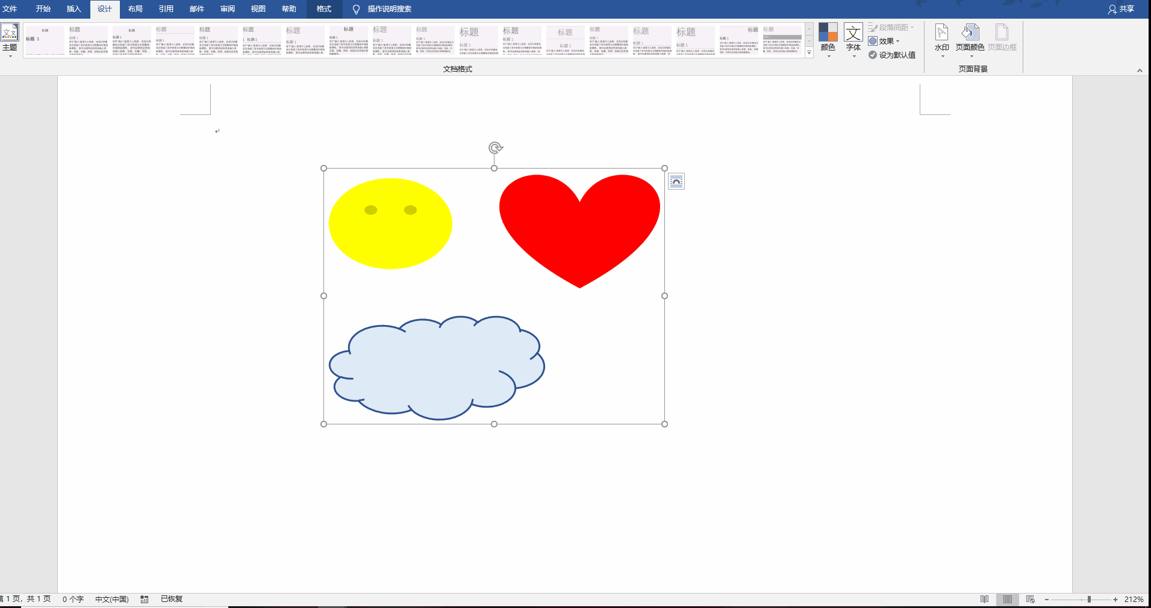This screenshot has width=1151, height=608.
Task: Switch to the 开始 home tab
Action: [x=43, y=9]
